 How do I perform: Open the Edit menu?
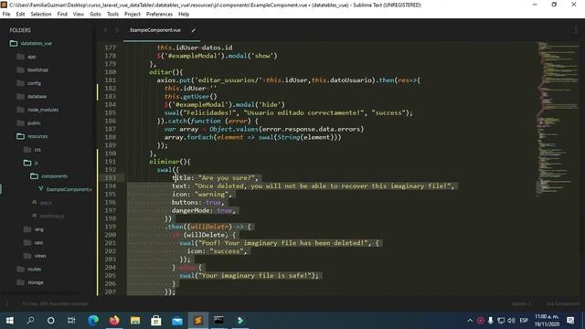tap(20, 15)
